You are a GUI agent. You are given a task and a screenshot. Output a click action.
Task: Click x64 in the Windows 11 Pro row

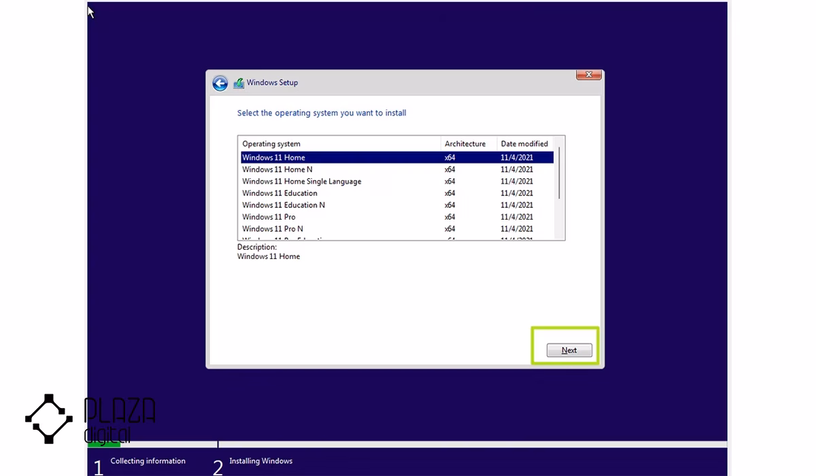pos(450,217)
